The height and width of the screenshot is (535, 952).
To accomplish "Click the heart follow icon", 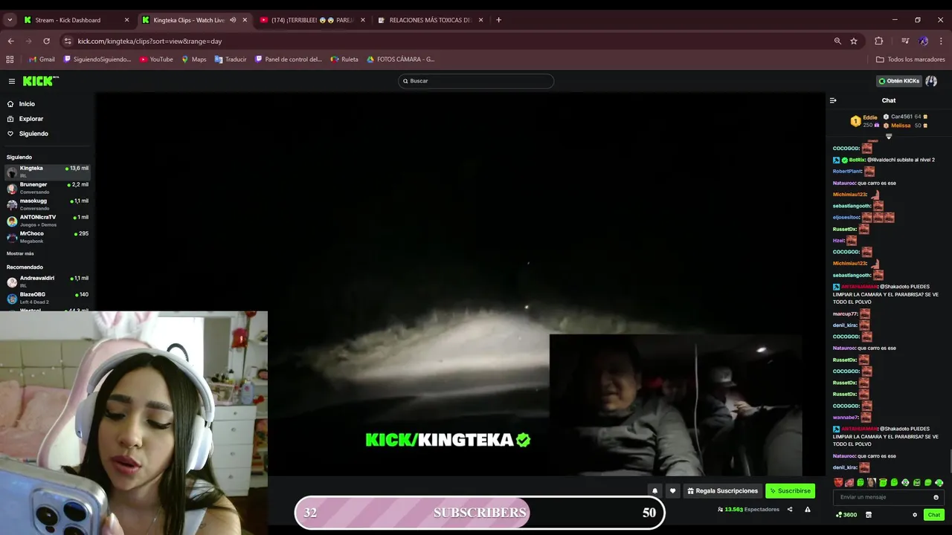I will 672,490.
